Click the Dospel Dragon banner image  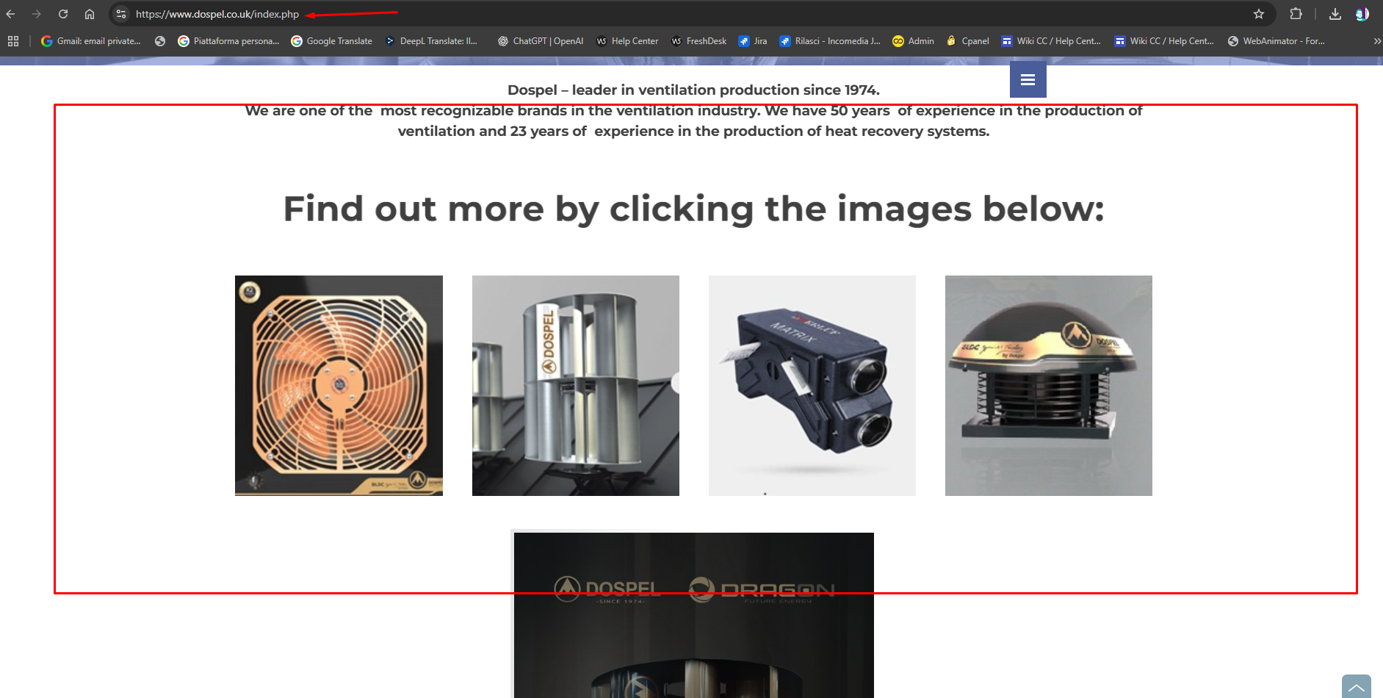[694, 615]
